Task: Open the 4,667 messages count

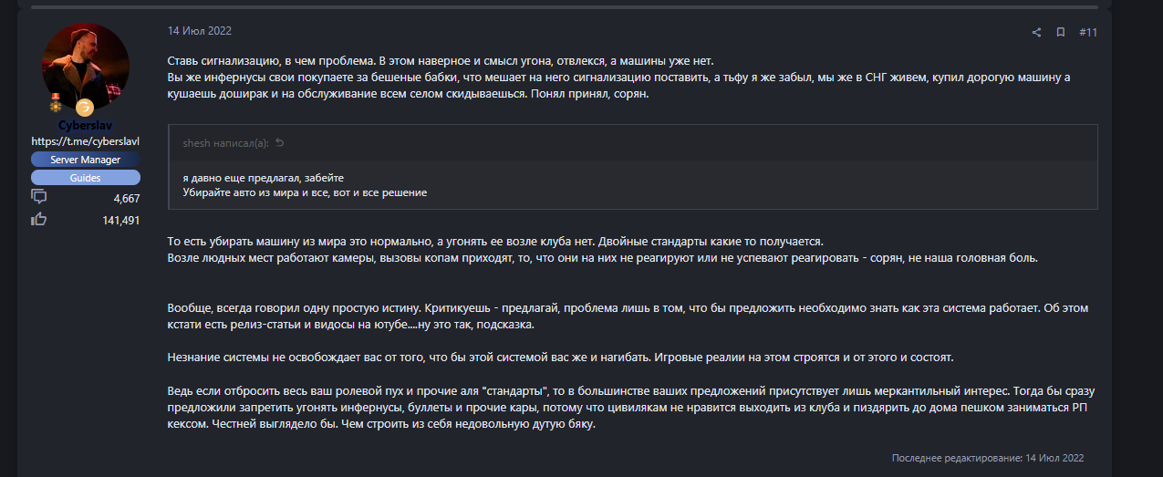Action: coord(126,198)
